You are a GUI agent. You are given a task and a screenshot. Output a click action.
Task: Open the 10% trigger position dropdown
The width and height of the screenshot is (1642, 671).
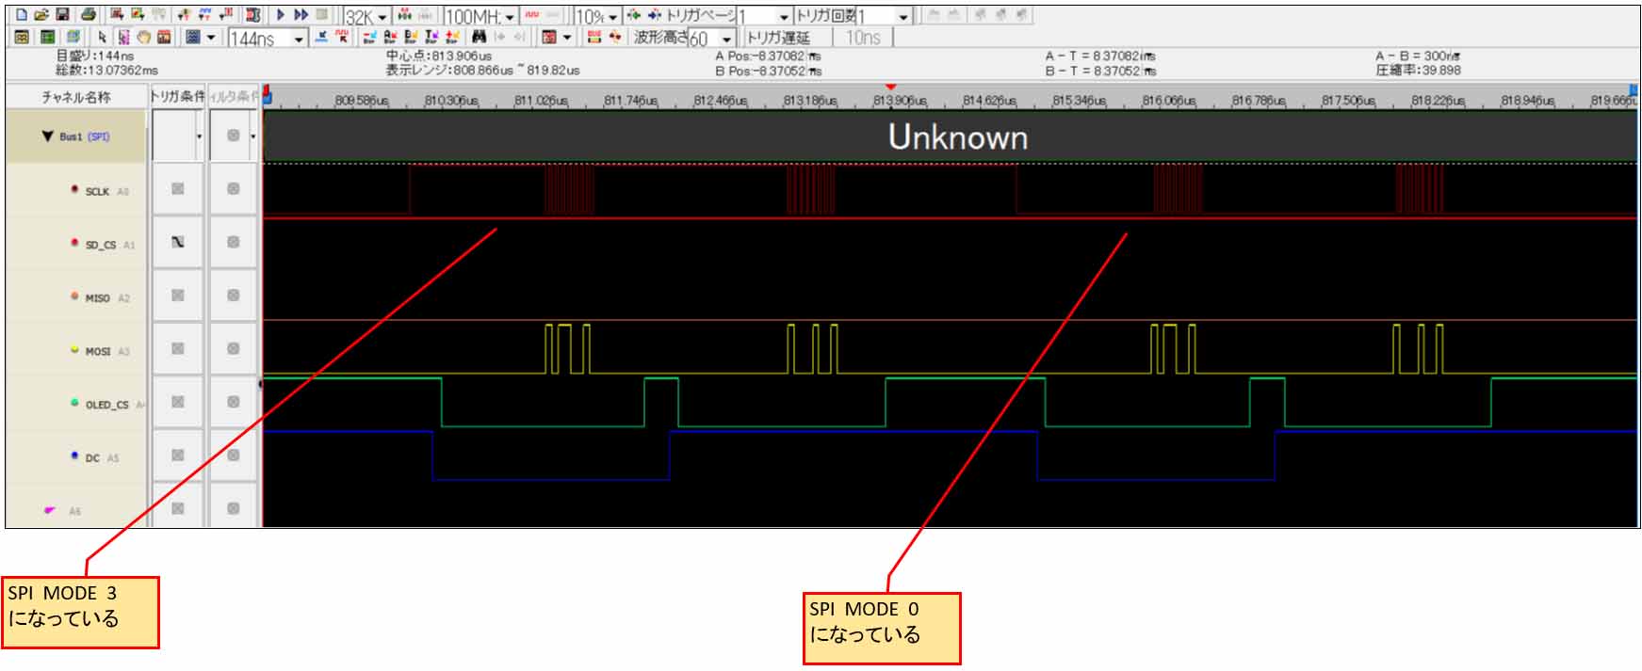[x=612, y=17]
